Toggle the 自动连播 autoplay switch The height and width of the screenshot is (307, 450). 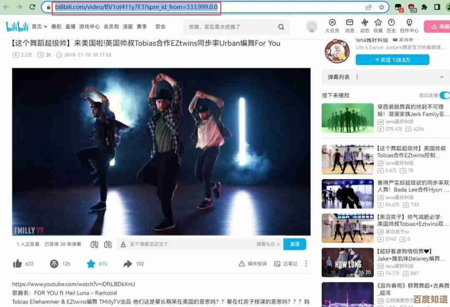point(444,95)
